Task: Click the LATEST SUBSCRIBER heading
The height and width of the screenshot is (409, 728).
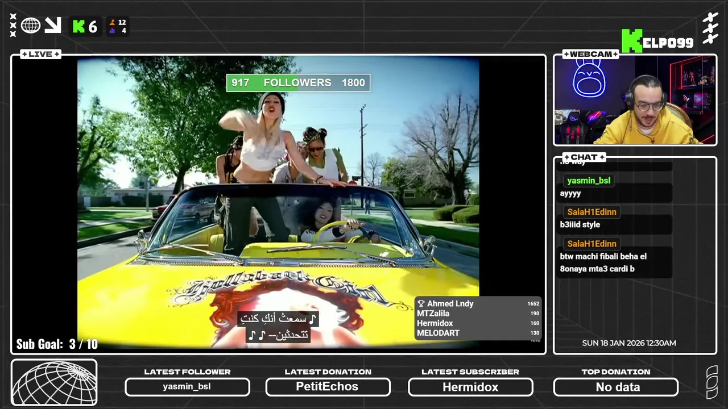Action: click(x=470, y=372)
